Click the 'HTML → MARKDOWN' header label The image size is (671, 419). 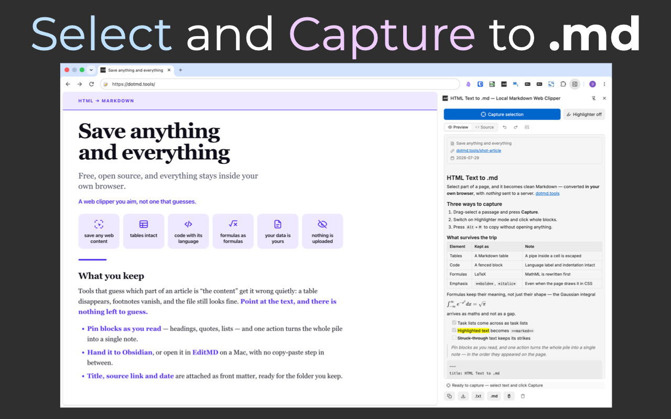[x=106, y=101]
